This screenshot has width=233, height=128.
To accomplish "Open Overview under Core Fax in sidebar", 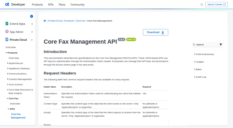I will point(15,104).
